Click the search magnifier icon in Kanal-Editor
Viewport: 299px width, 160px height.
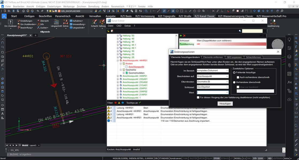[x=240, y=31]
